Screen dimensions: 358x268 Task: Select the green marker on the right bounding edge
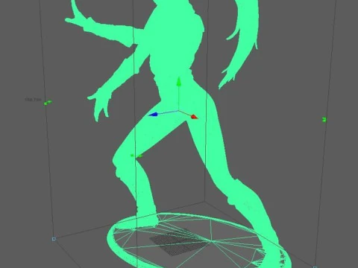[324, 120]
